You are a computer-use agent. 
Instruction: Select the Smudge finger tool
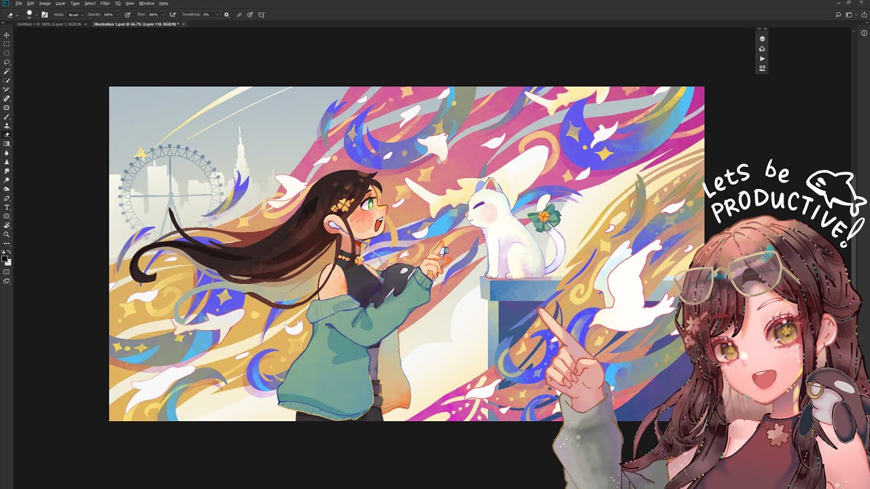click(7, 170)
